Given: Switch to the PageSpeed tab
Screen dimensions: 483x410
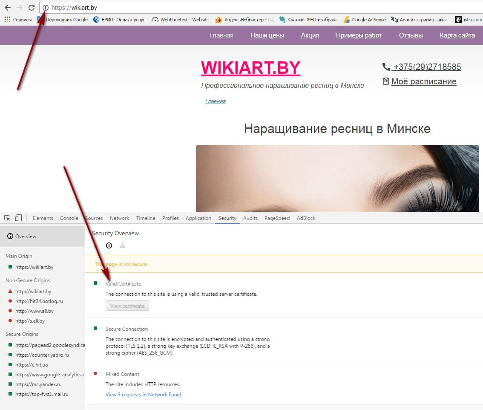Looking at the screenshot, I should [x=277, y=218].
